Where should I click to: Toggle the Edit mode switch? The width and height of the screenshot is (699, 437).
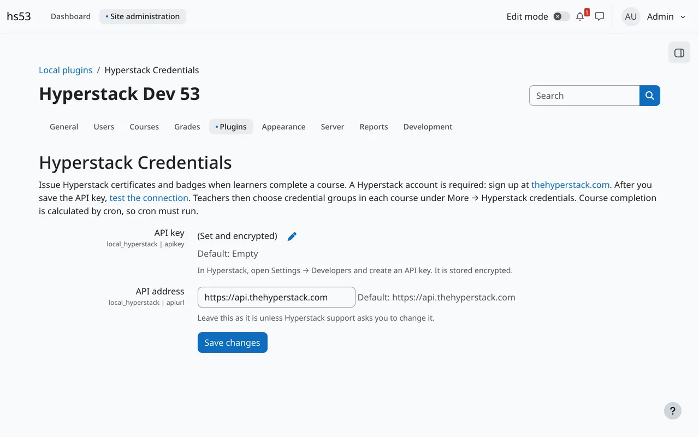pyautogui.click(x=561, y=16)
